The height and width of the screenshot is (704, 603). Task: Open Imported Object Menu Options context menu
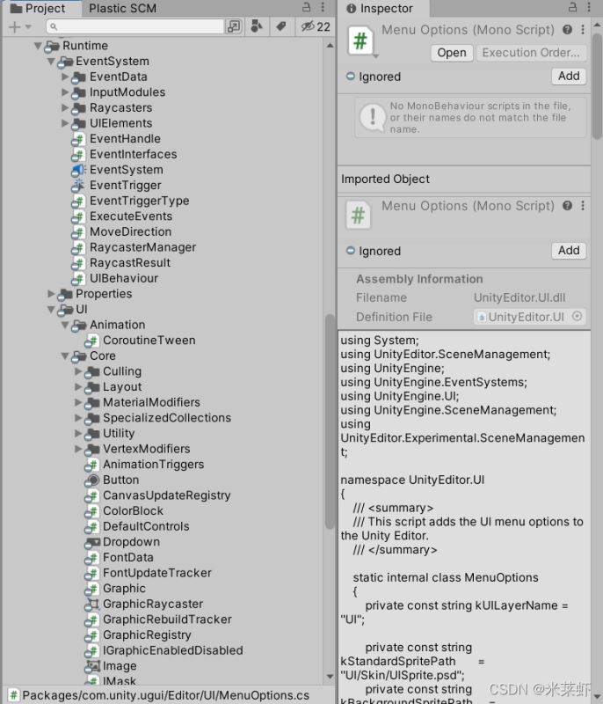coord(583,206)
